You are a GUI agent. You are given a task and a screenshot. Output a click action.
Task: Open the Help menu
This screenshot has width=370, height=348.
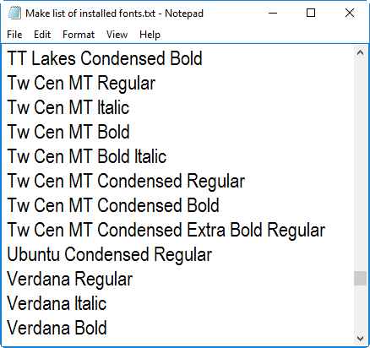[x=150, y=35]
